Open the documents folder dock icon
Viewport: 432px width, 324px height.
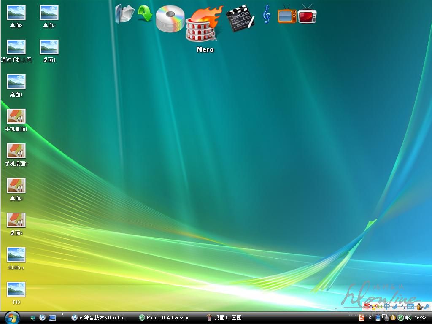click(124, 13)
